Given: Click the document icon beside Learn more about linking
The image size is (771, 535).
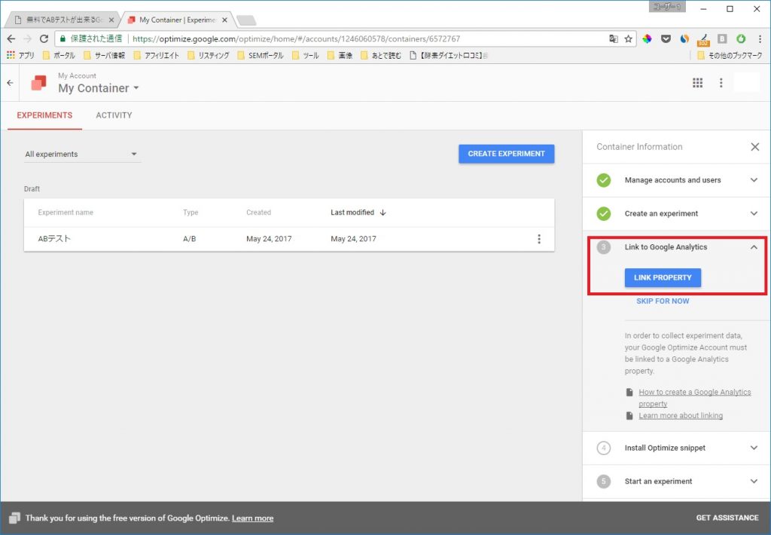Looking at the screenshot, I should tap(629, 416).
